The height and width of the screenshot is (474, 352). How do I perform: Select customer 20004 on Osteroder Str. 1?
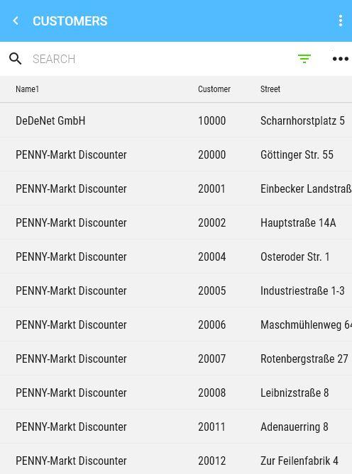coord(176,256)
